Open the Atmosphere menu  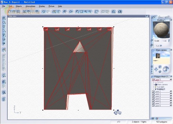(30, 6)
